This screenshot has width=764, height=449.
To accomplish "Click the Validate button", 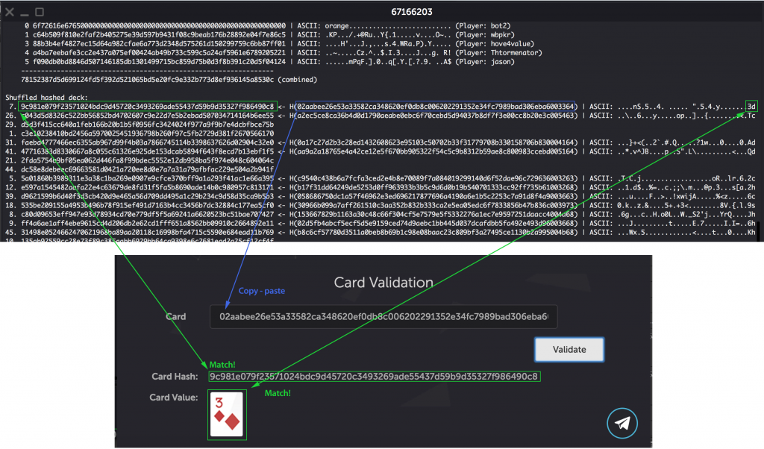I will pos(568,349).
